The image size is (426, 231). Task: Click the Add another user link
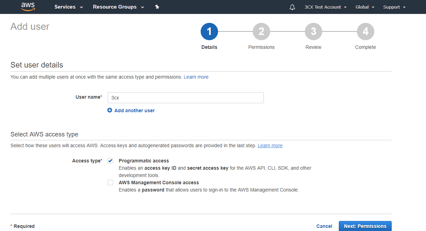click(134, 110)
